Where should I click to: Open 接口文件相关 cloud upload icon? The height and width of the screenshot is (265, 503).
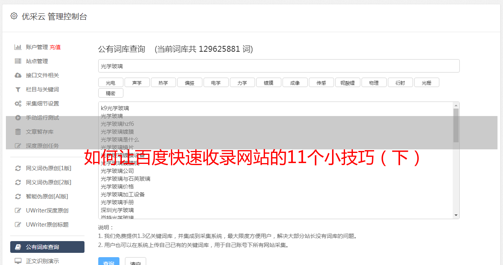click(x=18, y=75)
